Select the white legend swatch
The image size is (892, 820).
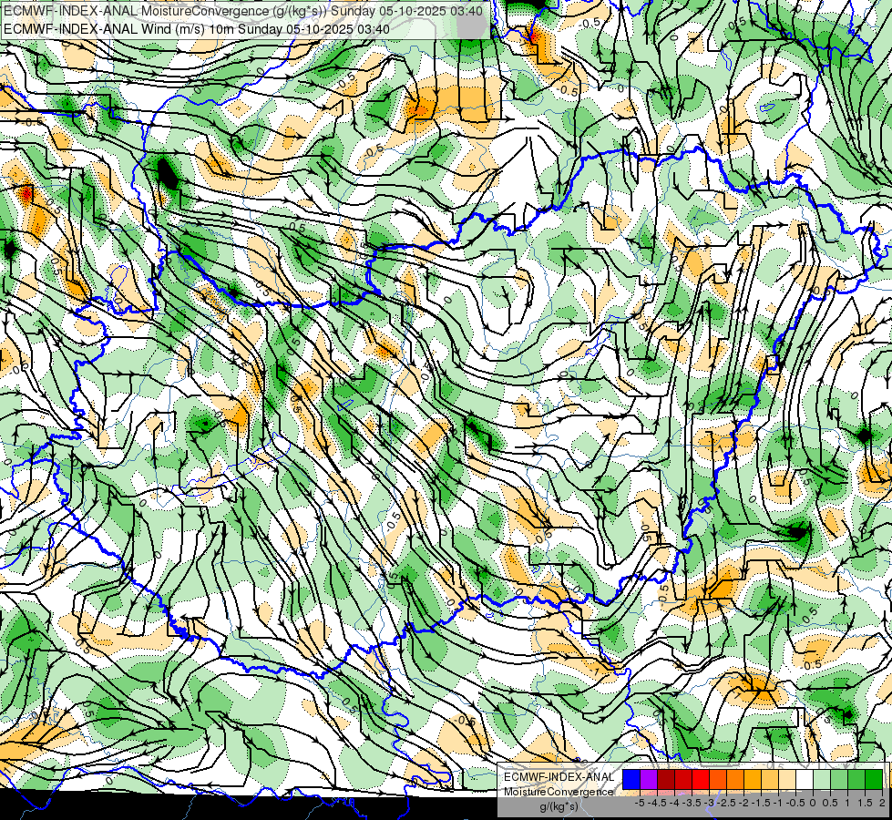805,780
